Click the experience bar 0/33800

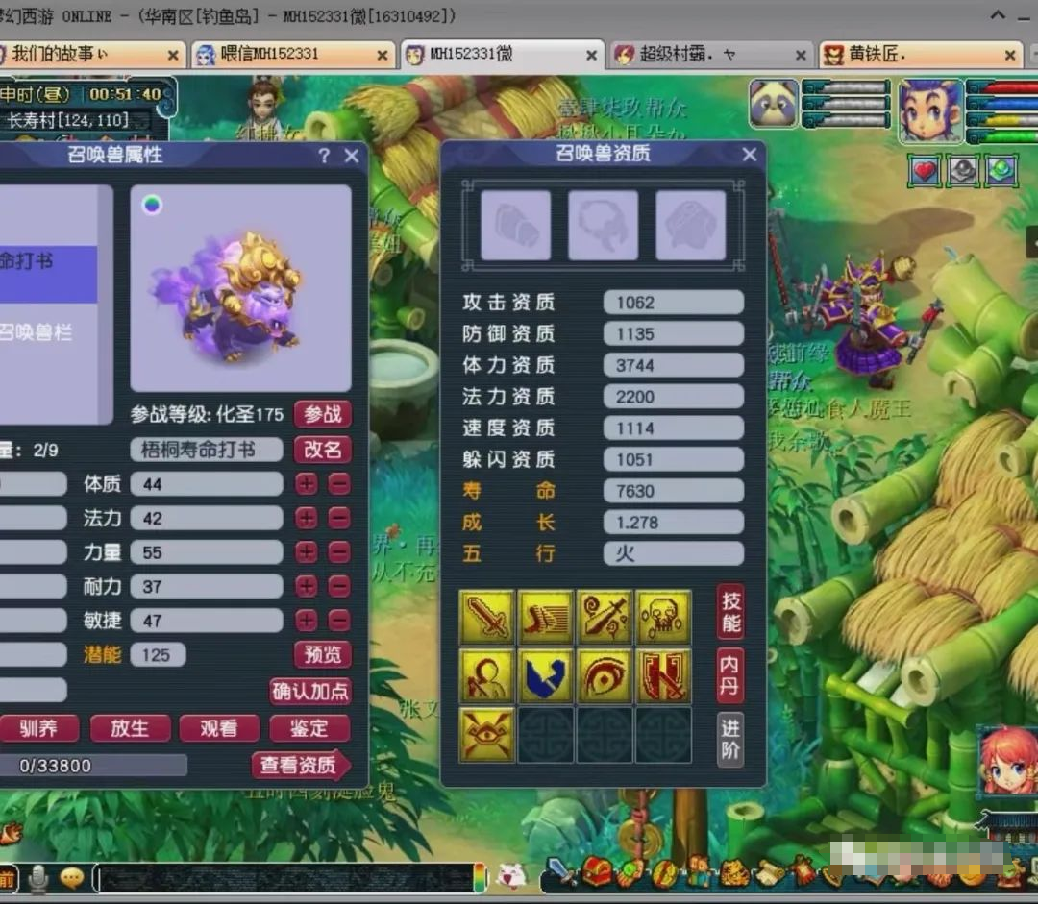(92, 766)
